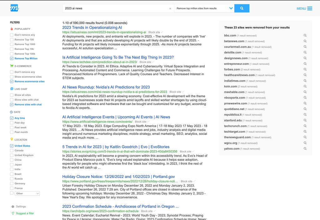Image resolution: width=320 pixels, height=220 pixels.
Task: Click Block site next to techdee.com URL
Action: [145, 62]
